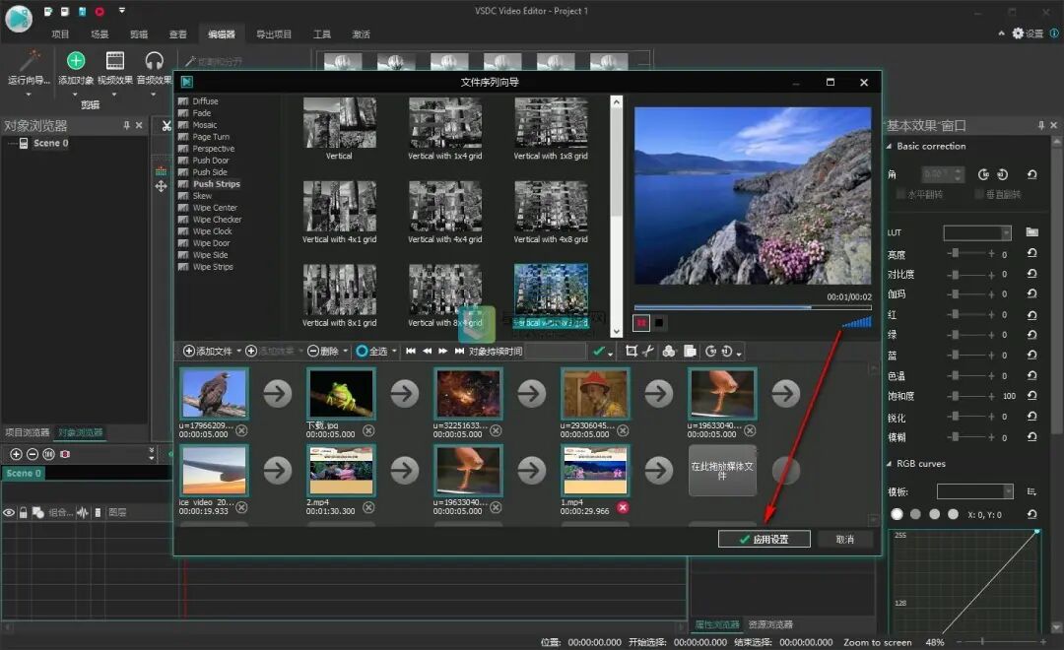Click the 视频效果 film strip icon
This screenshot has width=1064, height=650.
(115, 61)
